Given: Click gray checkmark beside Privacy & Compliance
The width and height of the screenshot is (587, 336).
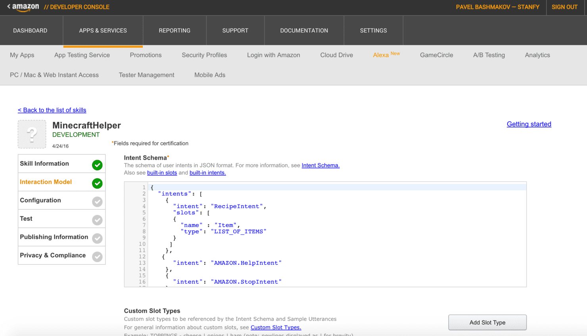Looking at the screenshot, I should (x=97, y=257).
